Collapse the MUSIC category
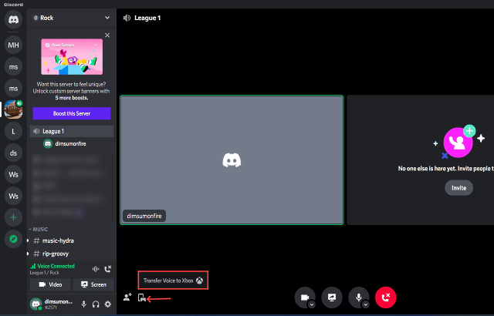 (x=39, y=229)
